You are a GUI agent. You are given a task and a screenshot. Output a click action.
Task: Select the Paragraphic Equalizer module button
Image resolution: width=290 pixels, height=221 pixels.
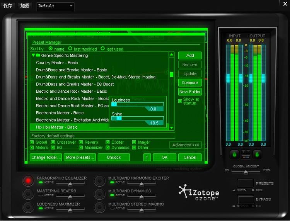pos(28,180)
